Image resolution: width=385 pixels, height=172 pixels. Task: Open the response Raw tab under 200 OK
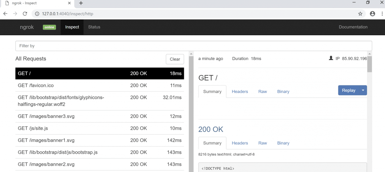click(262, 143)
